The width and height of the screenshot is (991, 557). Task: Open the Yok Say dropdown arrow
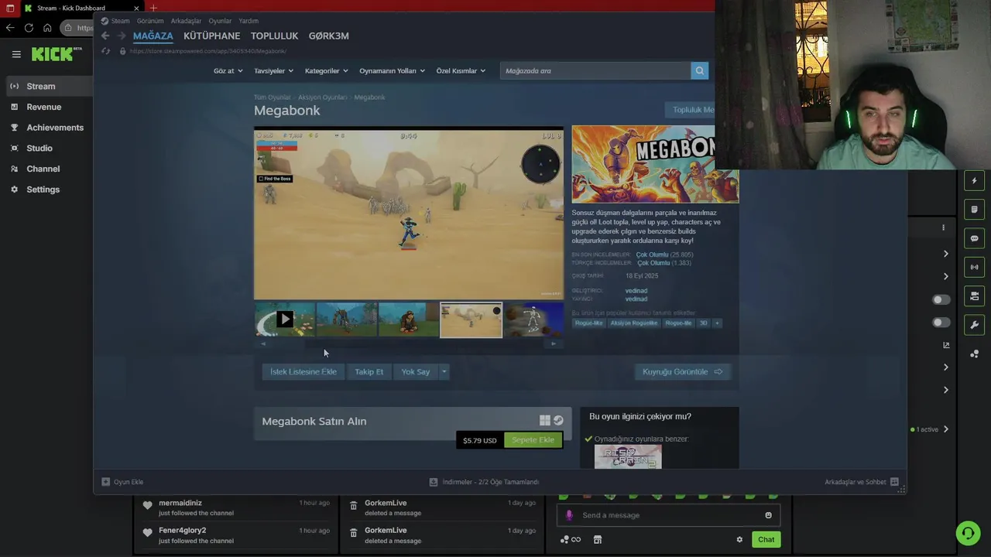444,372
